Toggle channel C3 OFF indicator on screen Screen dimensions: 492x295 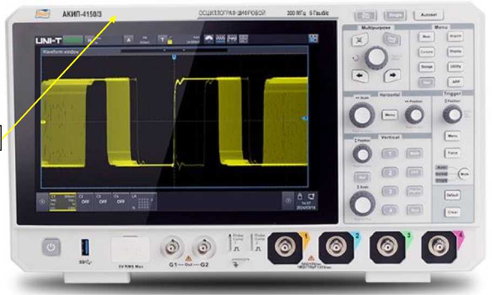click(x=102, y=200)
